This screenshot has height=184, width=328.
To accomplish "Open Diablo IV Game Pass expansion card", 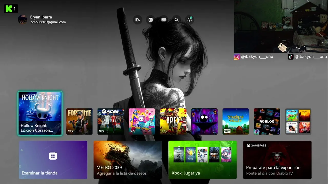I will click(277, 160).
